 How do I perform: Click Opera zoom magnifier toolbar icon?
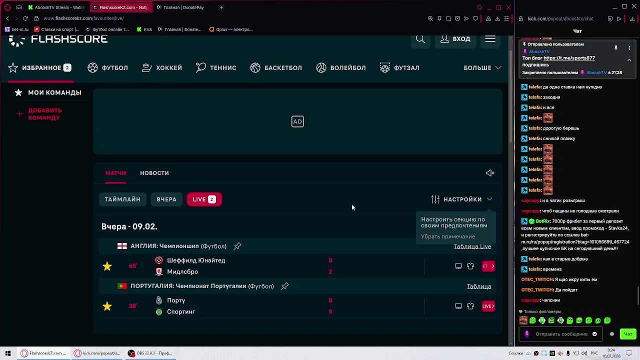click(x=430, y=18)
